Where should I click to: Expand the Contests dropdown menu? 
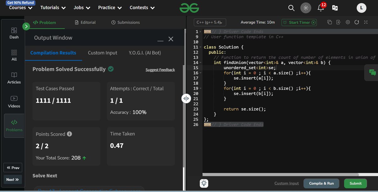point(142,8)
